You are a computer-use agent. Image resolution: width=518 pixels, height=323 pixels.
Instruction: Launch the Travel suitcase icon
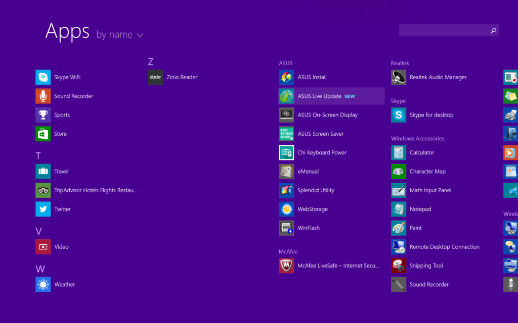tap(43, 172)
